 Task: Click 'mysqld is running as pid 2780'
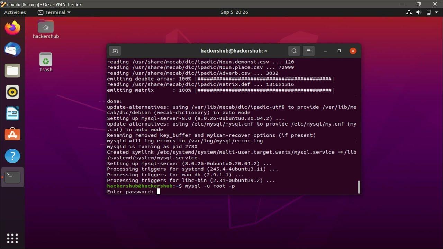point(152,147)
